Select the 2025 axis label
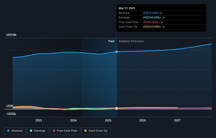 108,121
